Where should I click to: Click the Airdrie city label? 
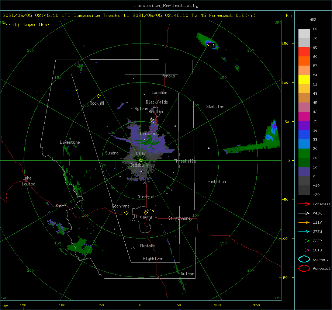[145, 197]
